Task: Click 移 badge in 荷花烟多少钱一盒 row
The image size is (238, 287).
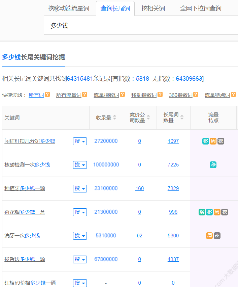Action: point(209,212)
